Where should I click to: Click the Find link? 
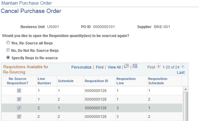pos(100,67)
